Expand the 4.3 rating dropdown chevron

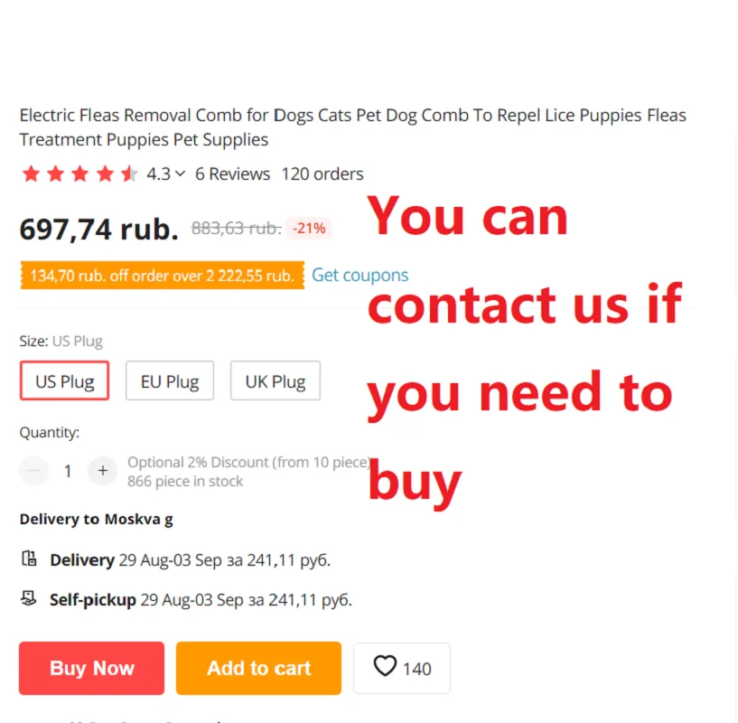(x=181, y=174)
